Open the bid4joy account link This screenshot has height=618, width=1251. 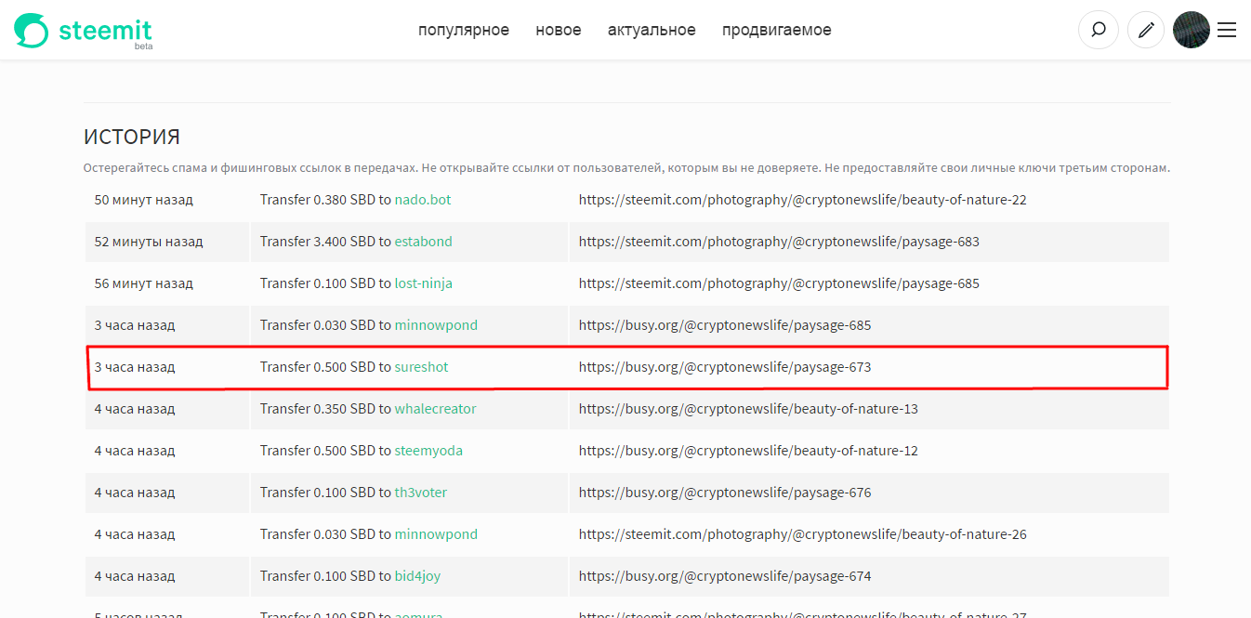[x=417, y=576]
